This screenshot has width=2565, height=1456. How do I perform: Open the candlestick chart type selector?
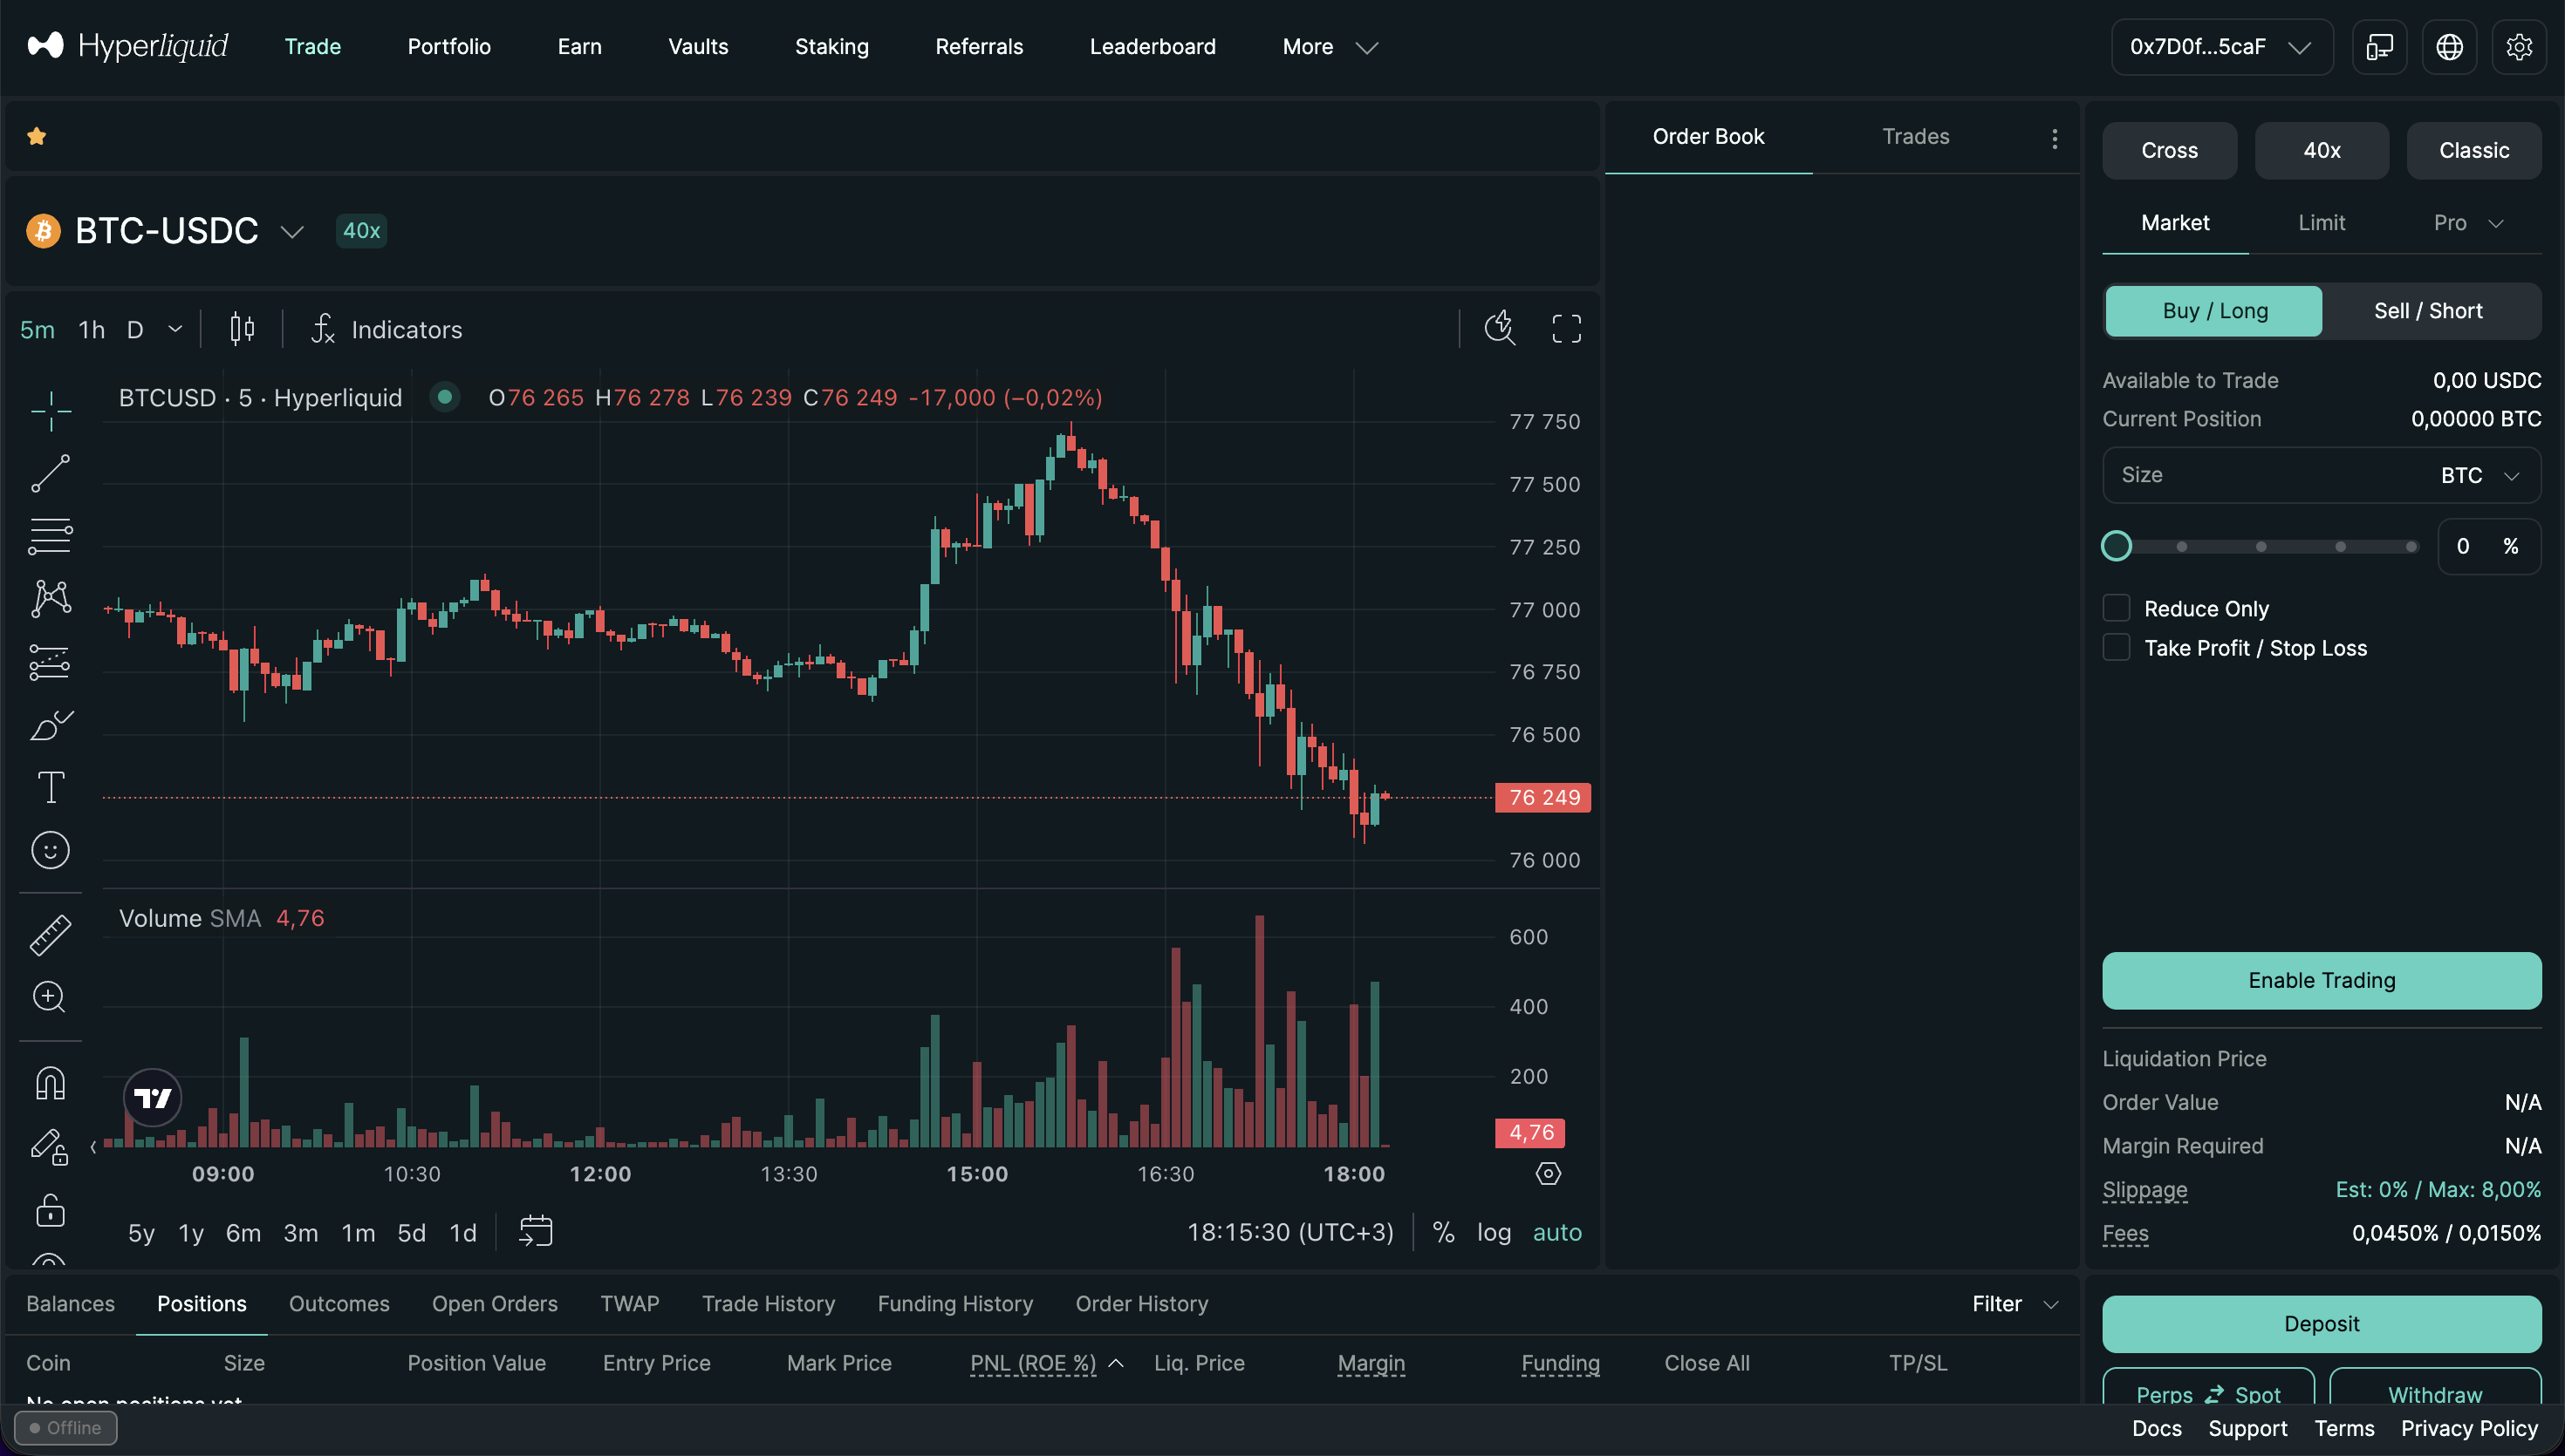pyautogui.click(x=242, y=329)
